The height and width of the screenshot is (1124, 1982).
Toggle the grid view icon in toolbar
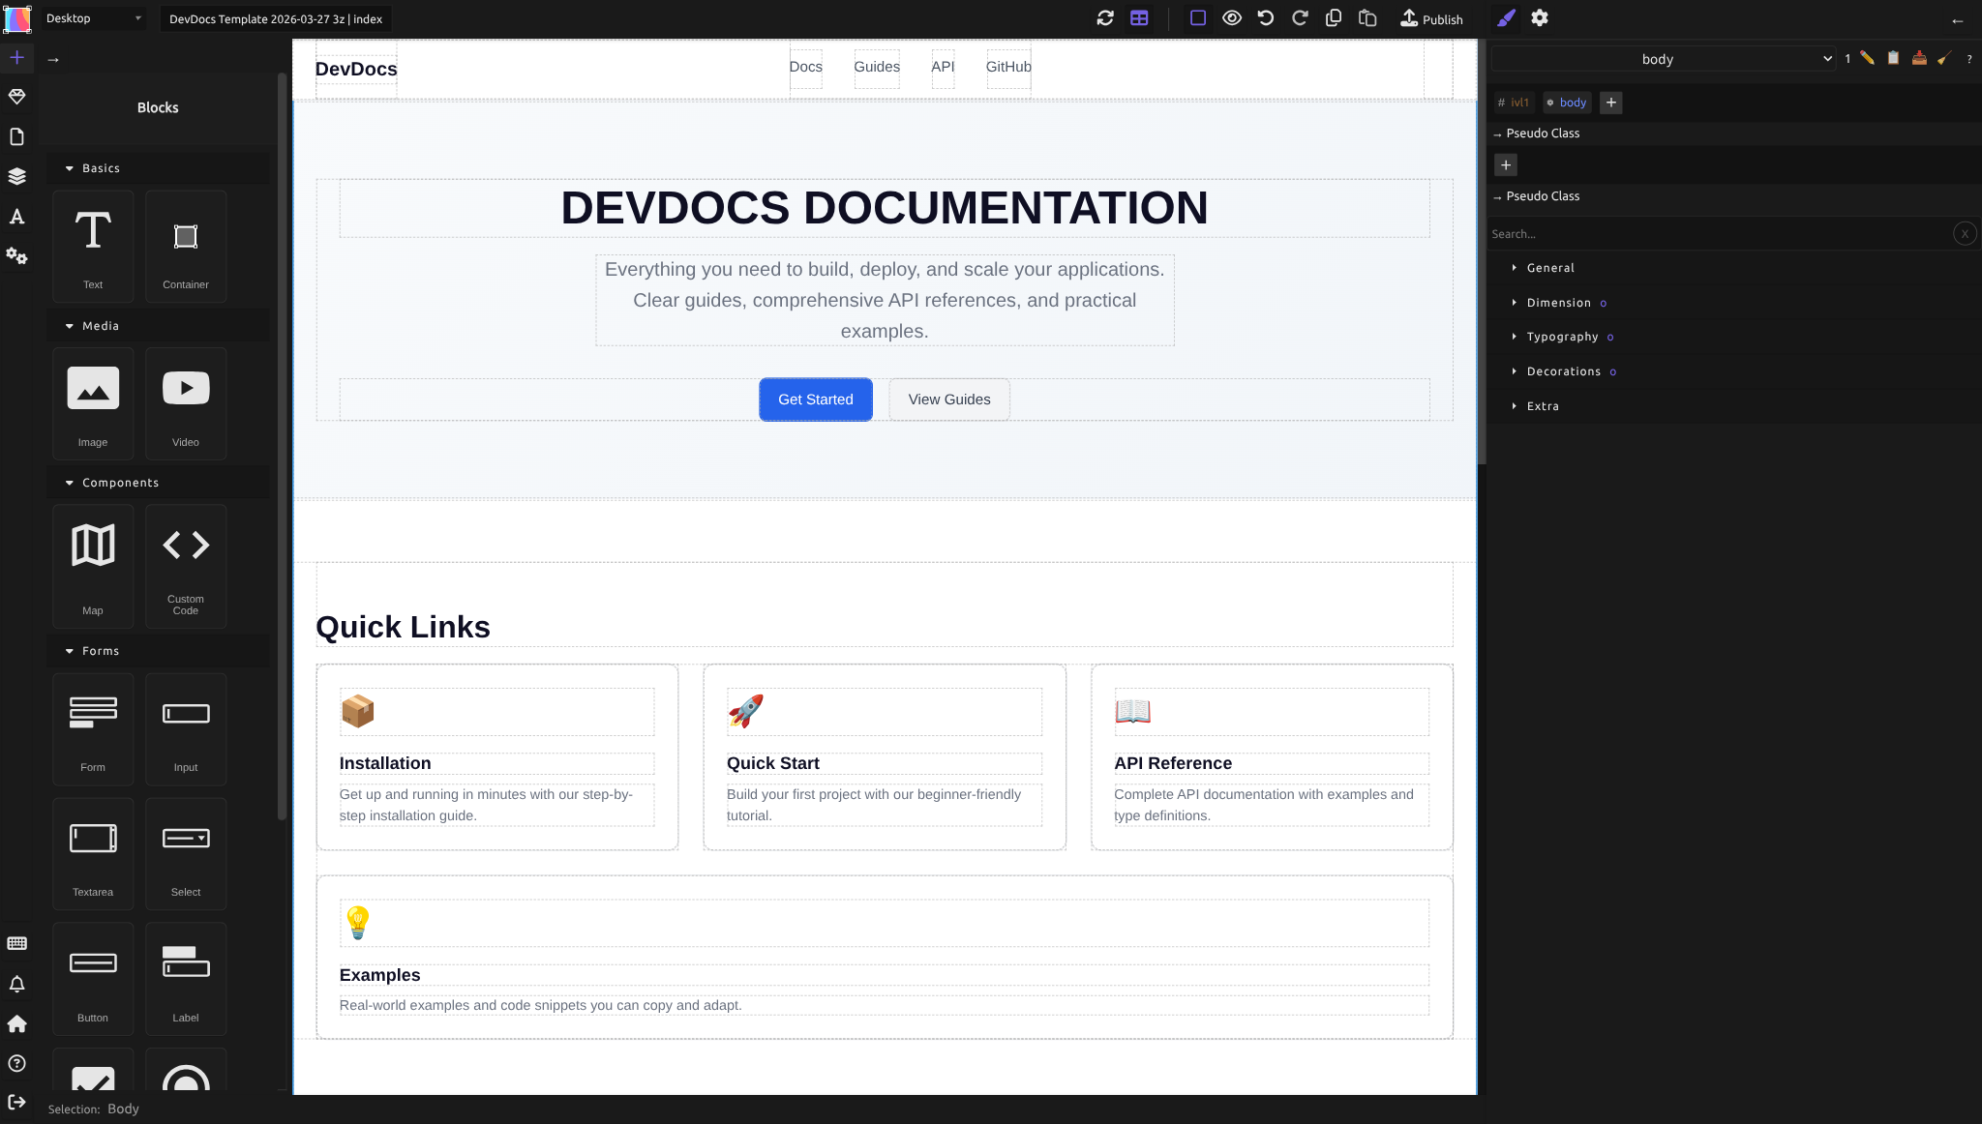point(1138,18)
